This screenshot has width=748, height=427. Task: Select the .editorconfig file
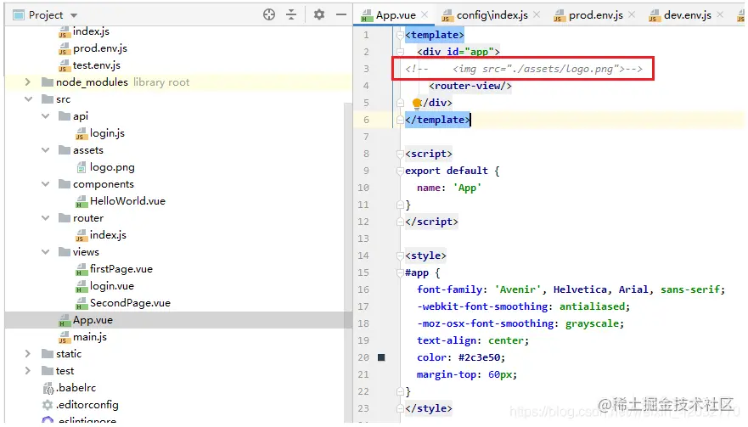coord(87,405)
